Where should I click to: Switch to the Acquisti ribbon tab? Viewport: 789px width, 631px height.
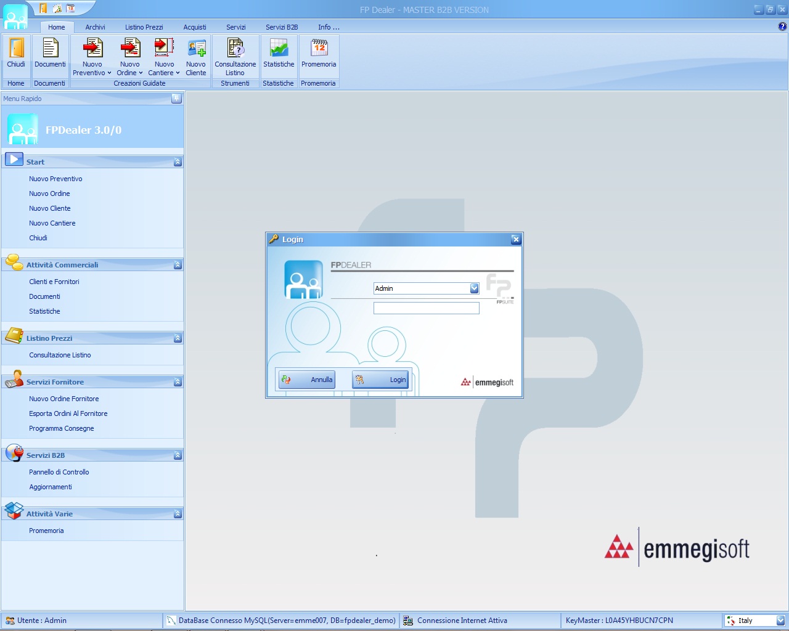[195, 27]
